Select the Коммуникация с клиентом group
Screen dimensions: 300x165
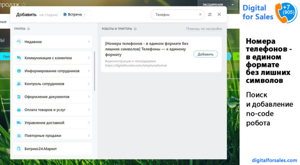point(53,58)
